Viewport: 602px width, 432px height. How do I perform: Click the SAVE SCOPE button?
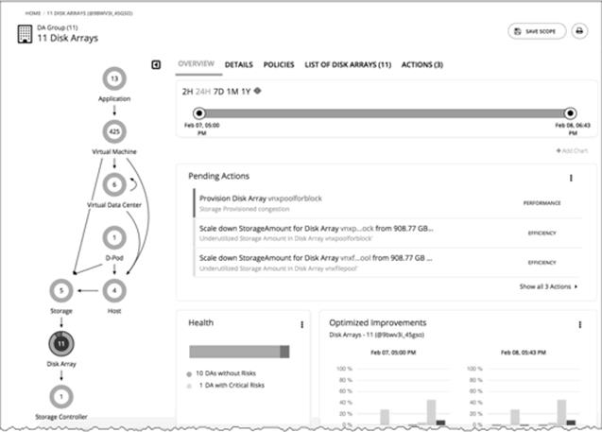tap(537, 31)
